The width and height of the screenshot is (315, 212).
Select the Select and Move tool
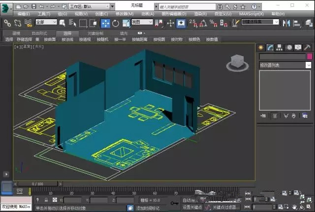pos(105,23)
